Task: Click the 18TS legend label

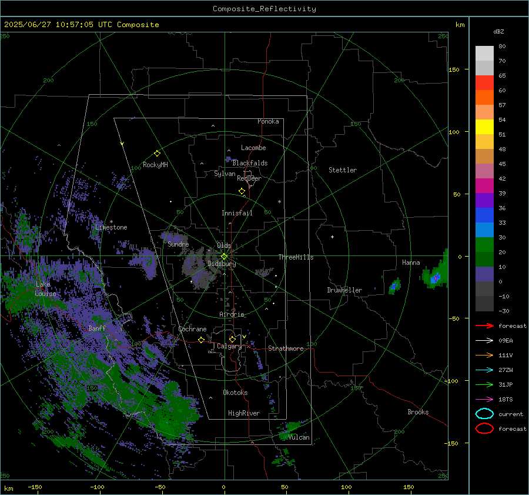Action: tap(505, 400)
